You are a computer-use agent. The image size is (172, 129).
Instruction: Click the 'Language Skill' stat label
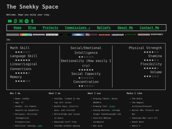click(x=24, y=56)
